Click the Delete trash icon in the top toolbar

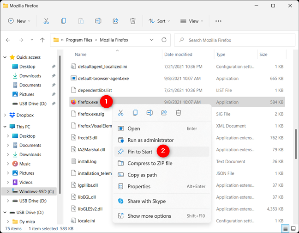133,21
